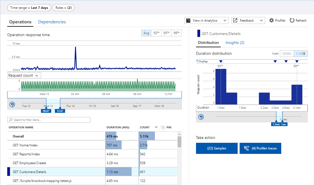Click the Refresh circular arrow icon
This screenshot has height=185, width=314.
click(x=292, y=21)
